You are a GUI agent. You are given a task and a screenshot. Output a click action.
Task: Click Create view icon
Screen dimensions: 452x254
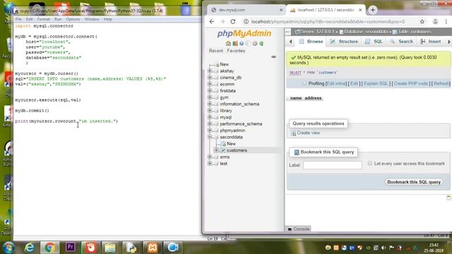(x=294, y=133)
